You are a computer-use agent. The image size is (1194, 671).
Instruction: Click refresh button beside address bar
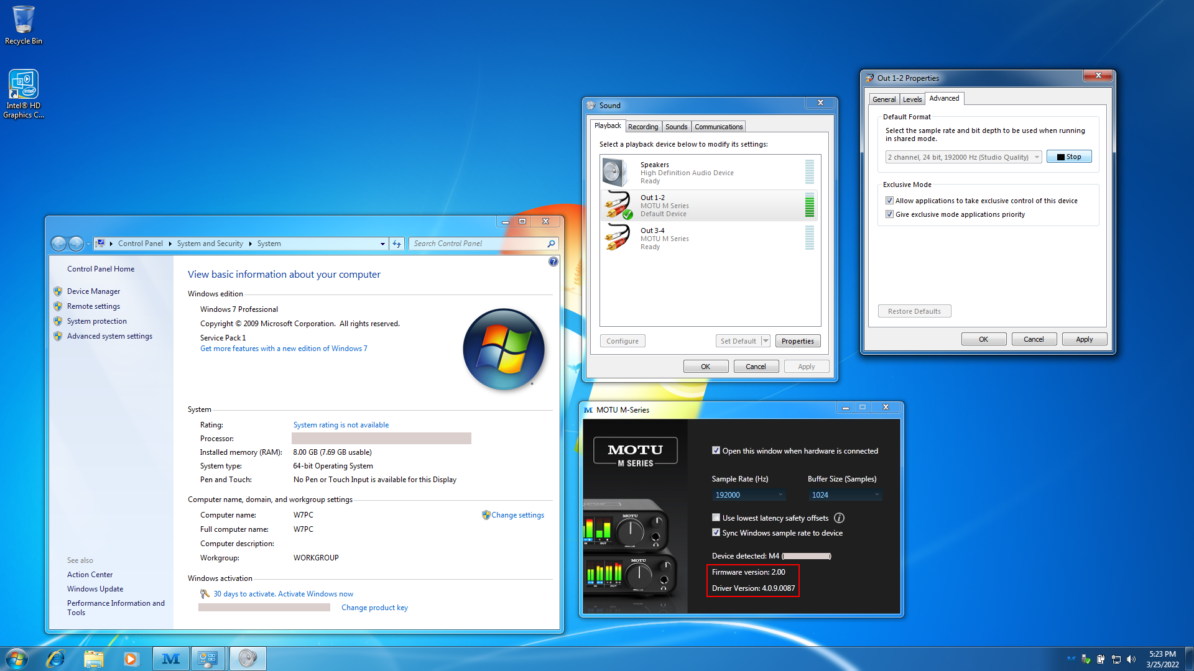coord(397,244)
